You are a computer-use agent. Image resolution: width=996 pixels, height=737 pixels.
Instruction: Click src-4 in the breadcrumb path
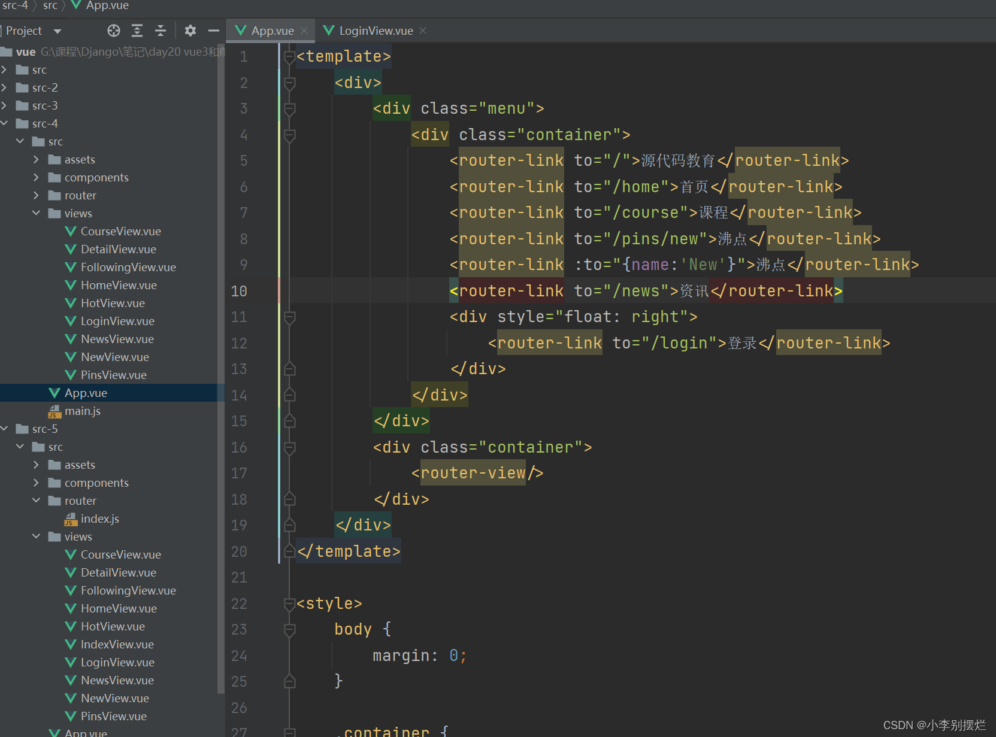[x=15, y=5]
